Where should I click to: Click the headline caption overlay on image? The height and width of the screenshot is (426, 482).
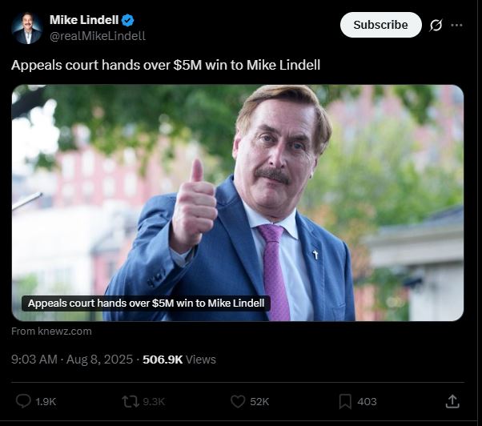point(146,303)
